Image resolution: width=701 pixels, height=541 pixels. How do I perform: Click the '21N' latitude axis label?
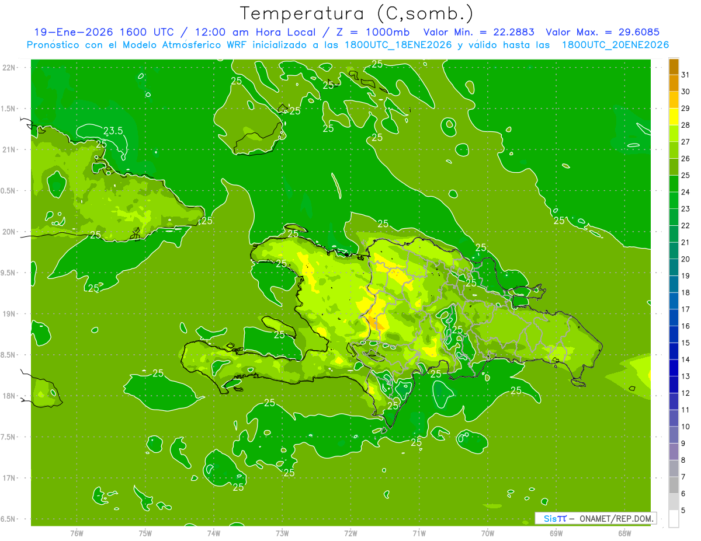9,150
